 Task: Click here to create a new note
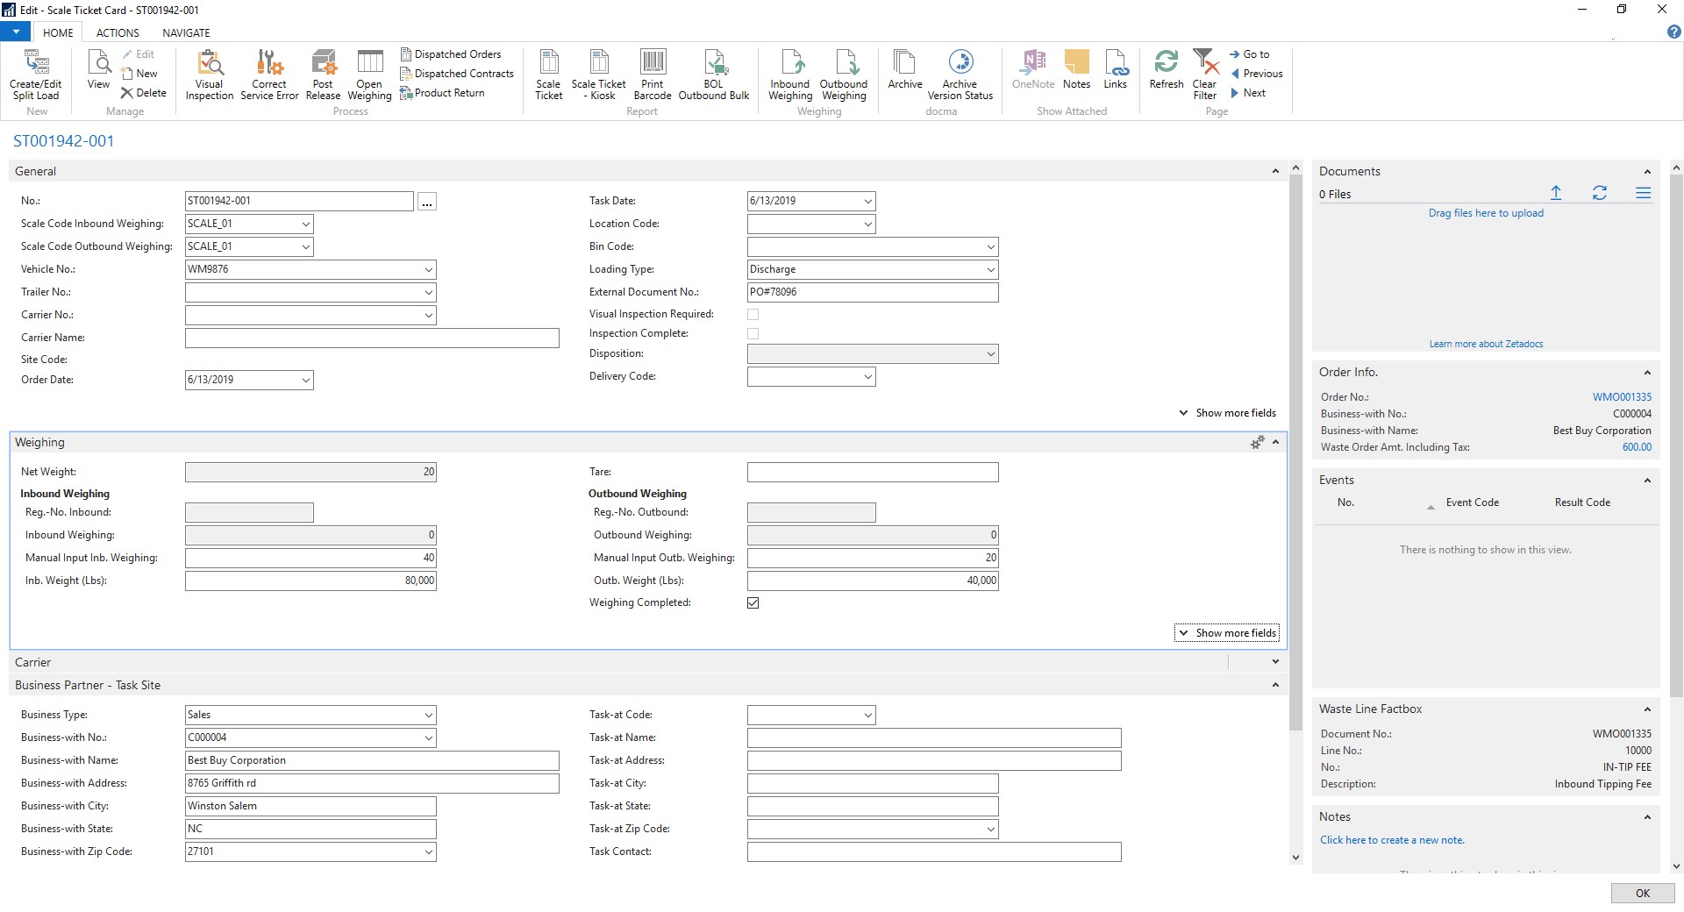coord(1392,840)
